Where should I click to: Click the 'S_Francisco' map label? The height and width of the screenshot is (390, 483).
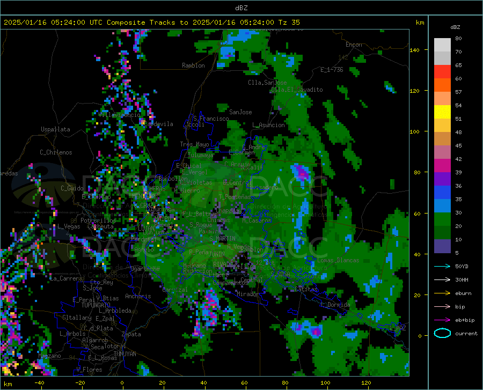(211, 119)
